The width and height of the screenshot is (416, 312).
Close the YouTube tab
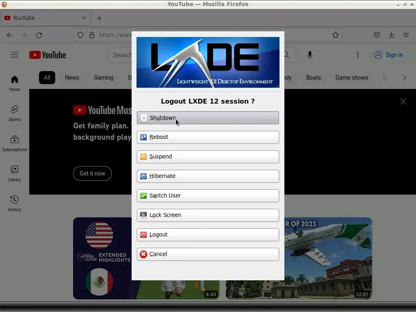pyautogui.click(x=84, y=18)
